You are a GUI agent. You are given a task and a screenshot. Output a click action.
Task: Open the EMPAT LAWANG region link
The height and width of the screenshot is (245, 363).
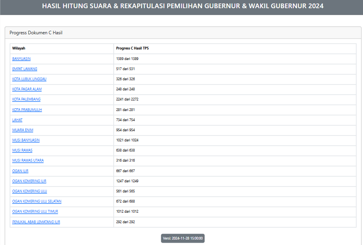24,69
